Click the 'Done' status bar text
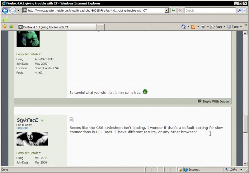249x173 pixels. point(5,170)
